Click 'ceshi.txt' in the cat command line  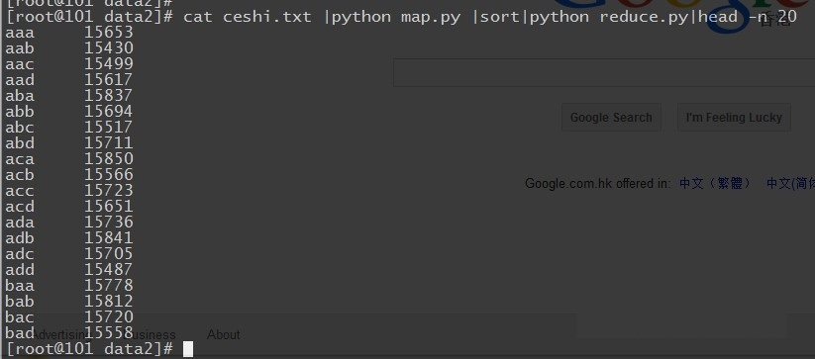pyautogui.click(x=267, y=17)
